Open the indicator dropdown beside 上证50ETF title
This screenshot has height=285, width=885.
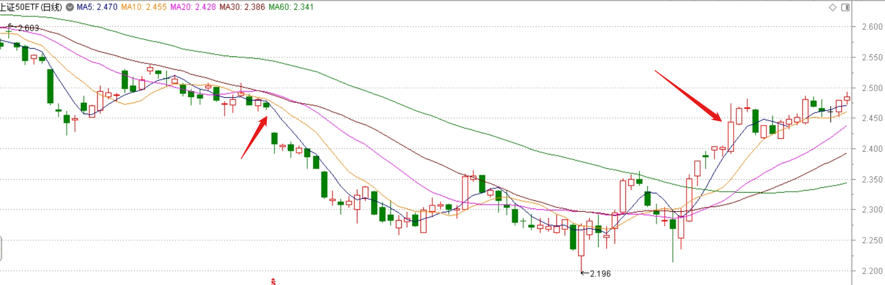point(70,7)
